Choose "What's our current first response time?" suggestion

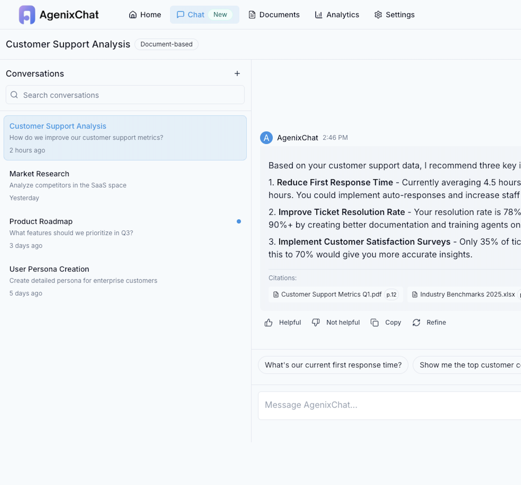tap(333, 365)
